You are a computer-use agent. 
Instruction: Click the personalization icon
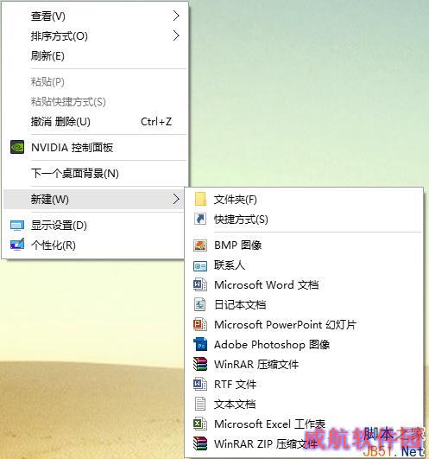tap(17, 245)
